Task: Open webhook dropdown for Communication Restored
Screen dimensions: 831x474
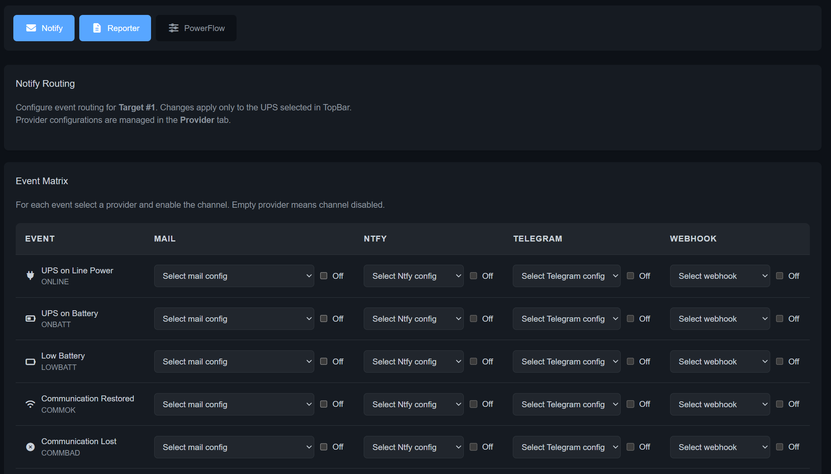Action: (720, 404)
